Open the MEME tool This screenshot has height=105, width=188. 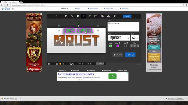point(108,16)
